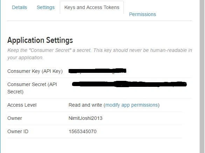Viewport: 205px width, 153px height.
Task: Click the 'your application.' line of note
Action: pos(25,58)
